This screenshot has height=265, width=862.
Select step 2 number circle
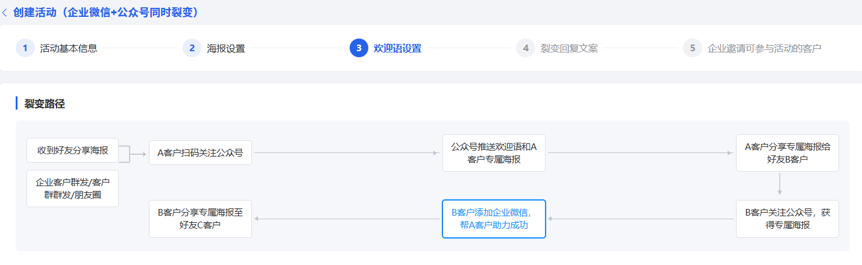192,48
